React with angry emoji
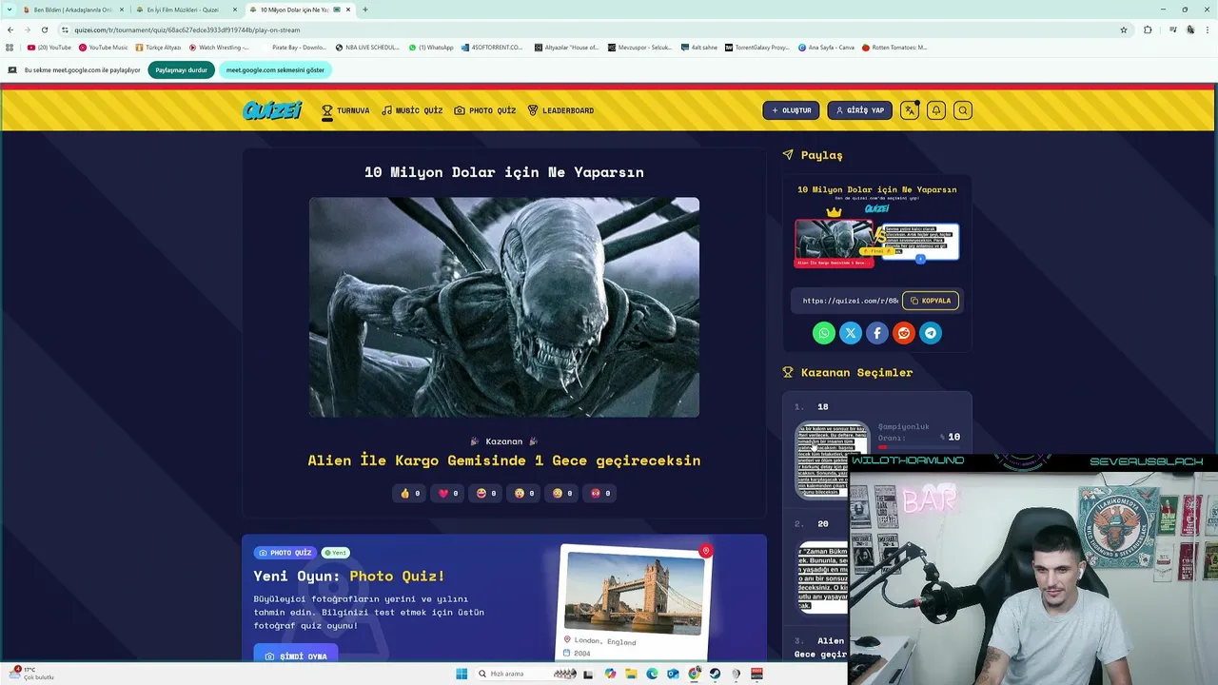Screen dimensions: 1218x685 599,493
